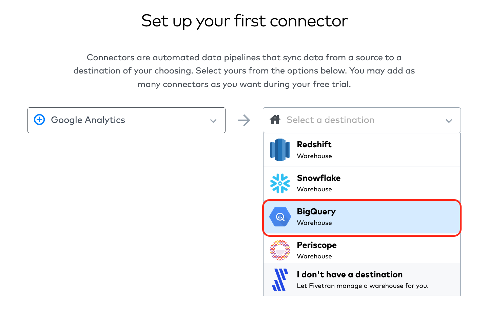
Task: Click the Select a destination placeholder
Action: pos(330,120)
